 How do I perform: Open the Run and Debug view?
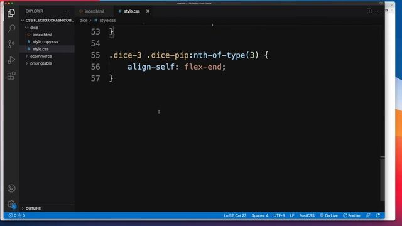click(x=11, y=60)
